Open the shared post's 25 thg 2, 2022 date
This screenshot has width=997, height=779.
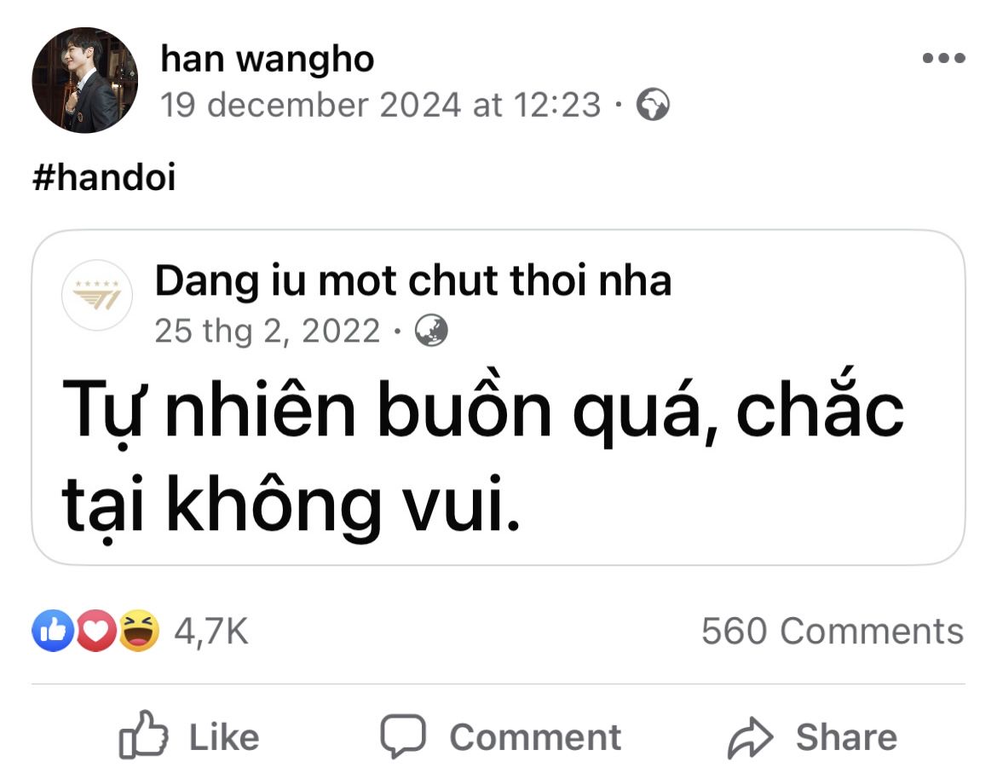coord(267,331)
